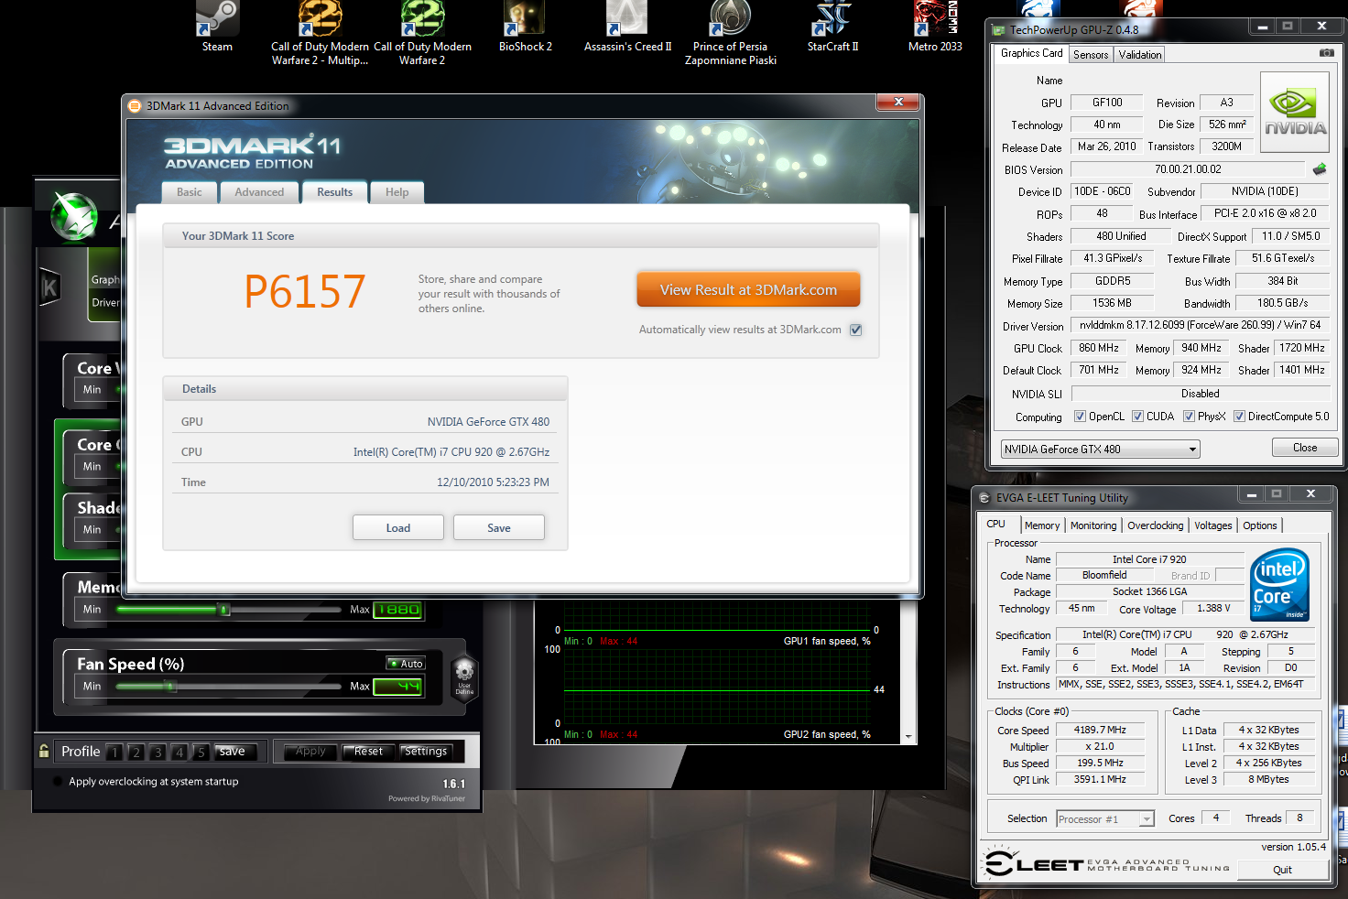Click the Fan Speed slider handle
The width and height of the screenshot is (1348, 899).
[x=170, y=686]
